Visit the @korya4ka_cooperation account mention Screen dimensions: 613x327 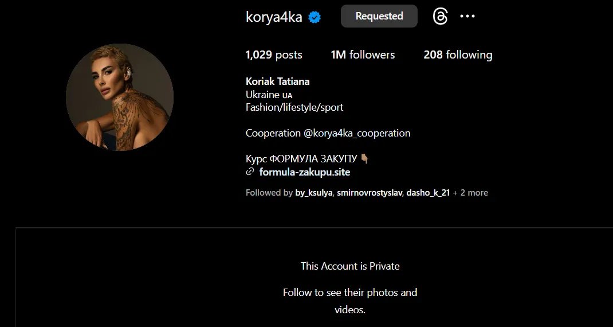point(356,133)
